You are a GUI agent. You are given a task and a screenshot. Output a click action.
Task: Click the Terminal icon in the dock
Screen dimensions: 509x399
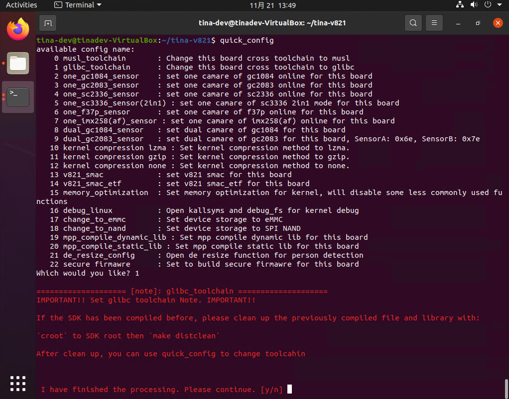tap(18, 97)
